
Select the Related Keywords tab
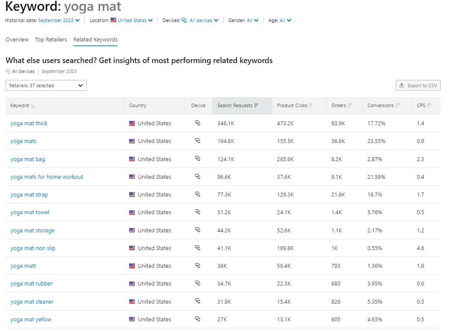(x=95, y=39)
